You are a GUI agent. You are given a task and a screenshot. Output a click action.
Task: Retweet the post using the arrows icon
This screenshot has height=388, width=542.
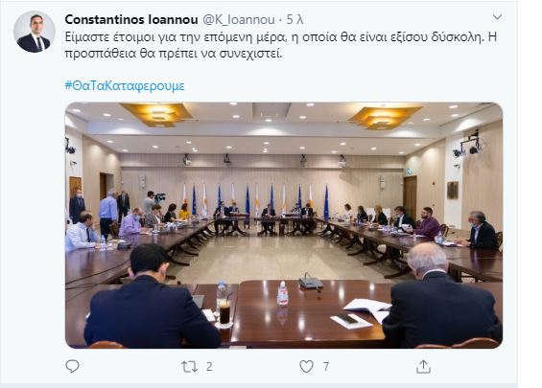coord(189,367)
